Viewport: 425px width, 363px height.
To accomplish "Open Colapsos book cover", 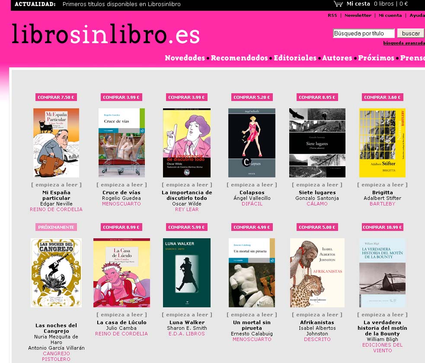I will [252, 143].
